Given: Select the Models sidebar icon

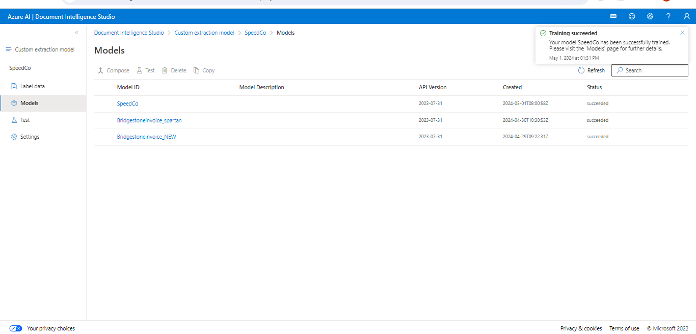Looking at the screenshot, I should point(30,102).
